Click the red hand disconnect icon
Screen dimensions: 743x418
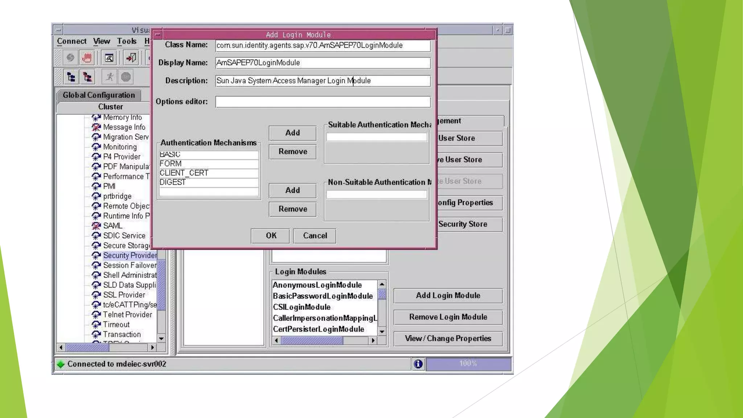87,57
